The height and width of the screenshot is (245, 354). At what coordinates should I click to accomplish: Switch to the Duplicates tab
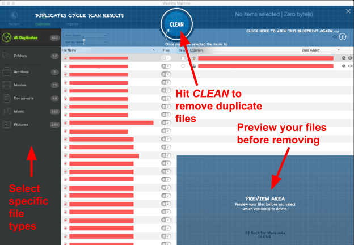pyautogui.click(x=43, y=19)
